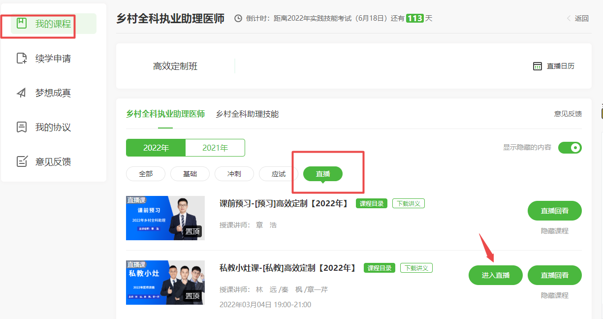Screen dimensions: 603x319
Task: Open the 续学申请 sidebar icon
Action: (22, 59)
